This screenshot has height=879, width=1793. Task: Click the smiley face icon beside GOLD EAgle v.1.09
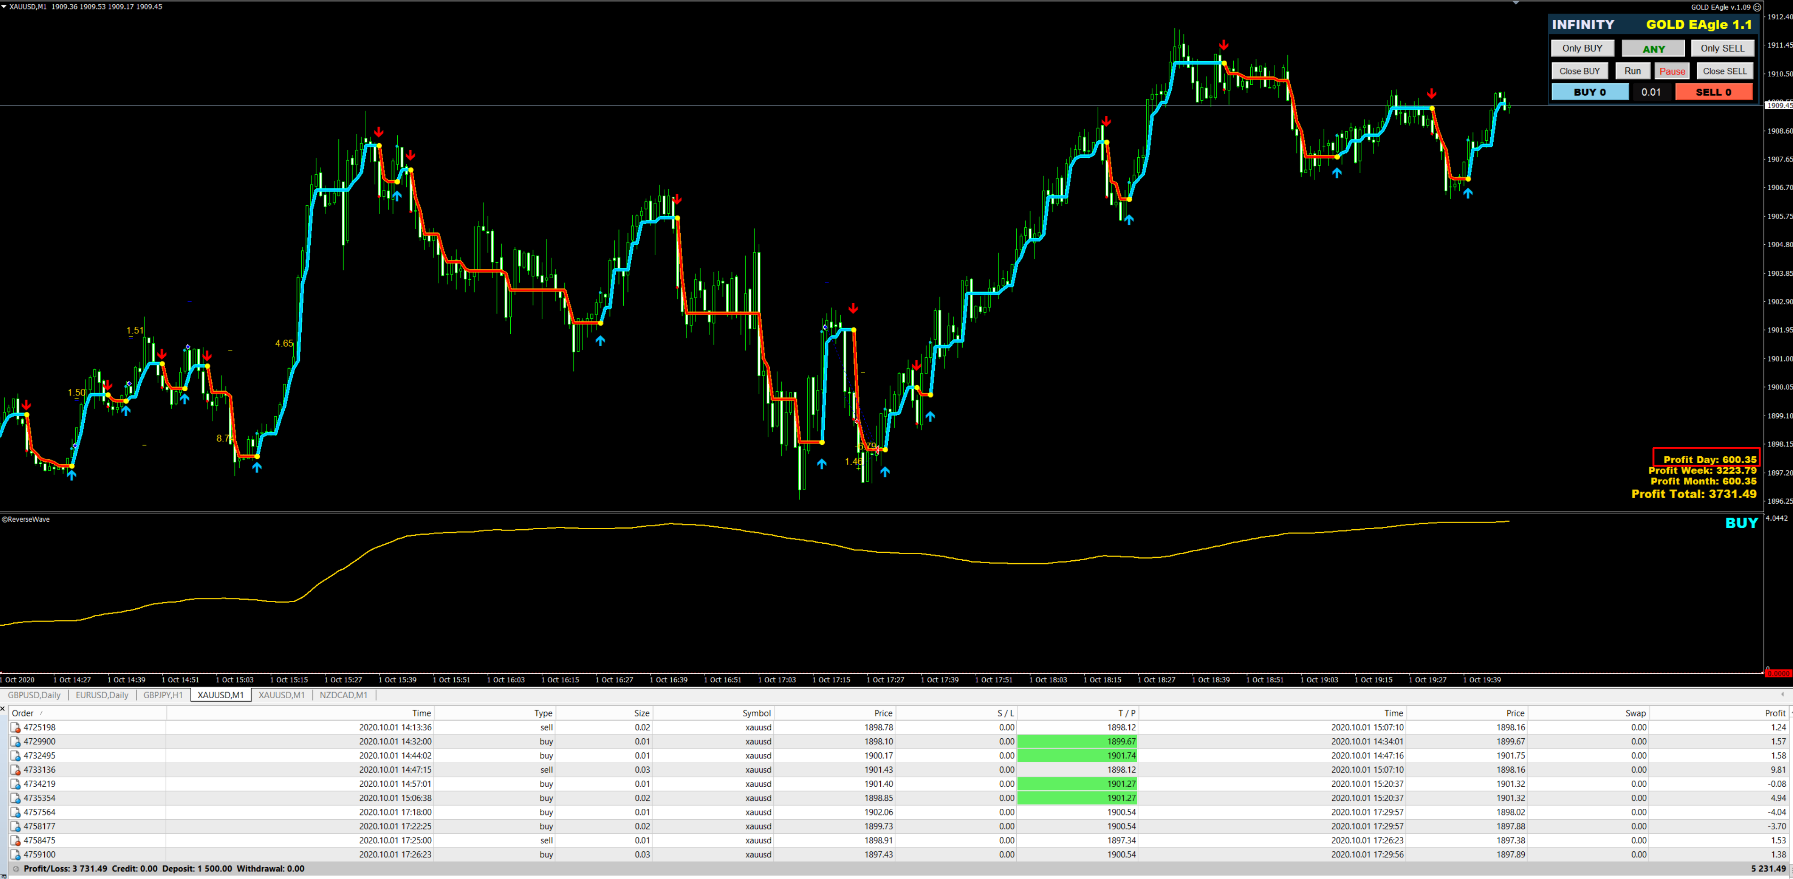[x=1757, y=7]
